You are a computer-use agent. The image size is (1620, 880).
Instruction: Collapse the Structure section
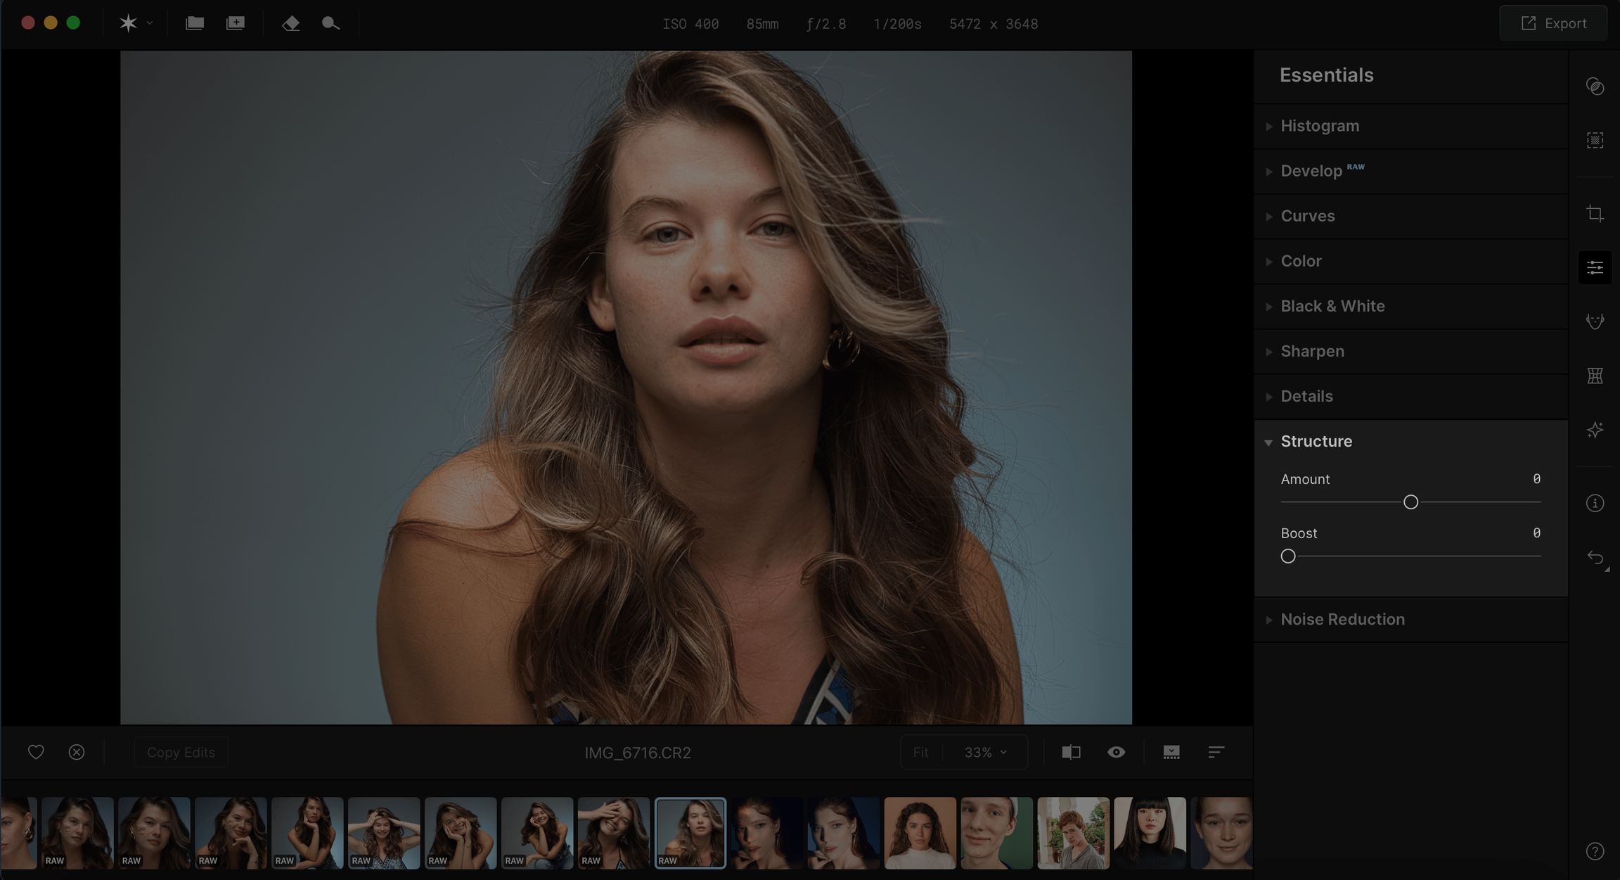(1316, 441)
